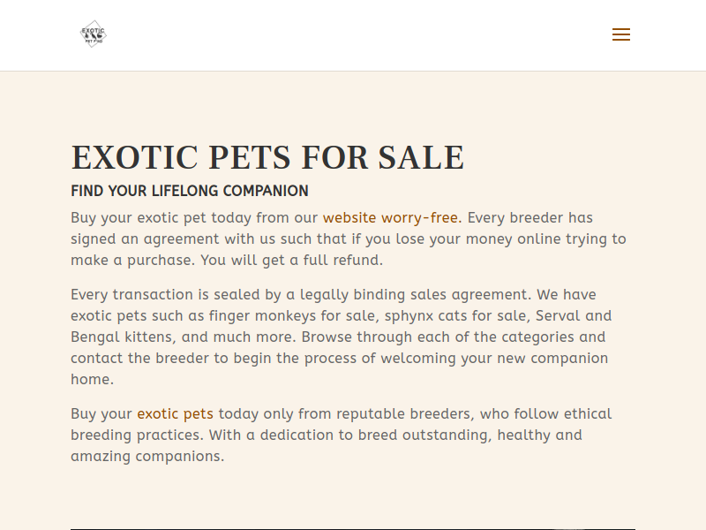Click the words "Every transaction is sealed"
Screen dimensions: 706x530
coord(156,294)
